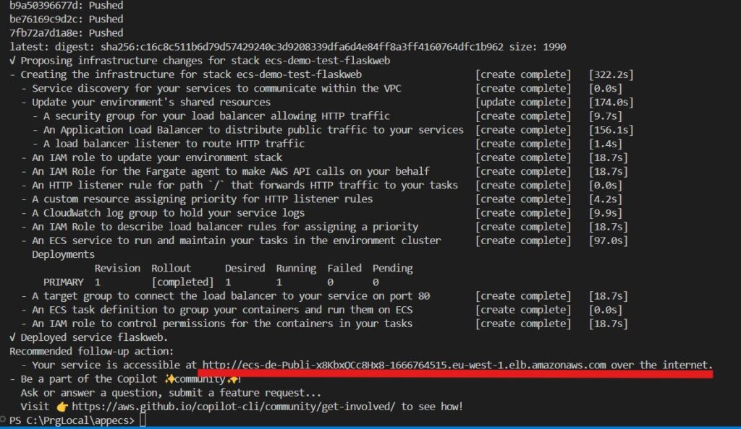This screenshot has width=741, height=429.
Task: Click the [322.2s] duration for stack creation
Action: (611, 74)
